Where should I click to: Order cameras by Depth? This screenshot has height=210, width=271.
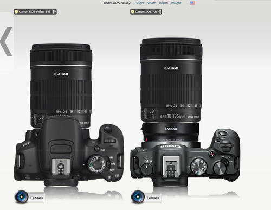coord(163,3)
